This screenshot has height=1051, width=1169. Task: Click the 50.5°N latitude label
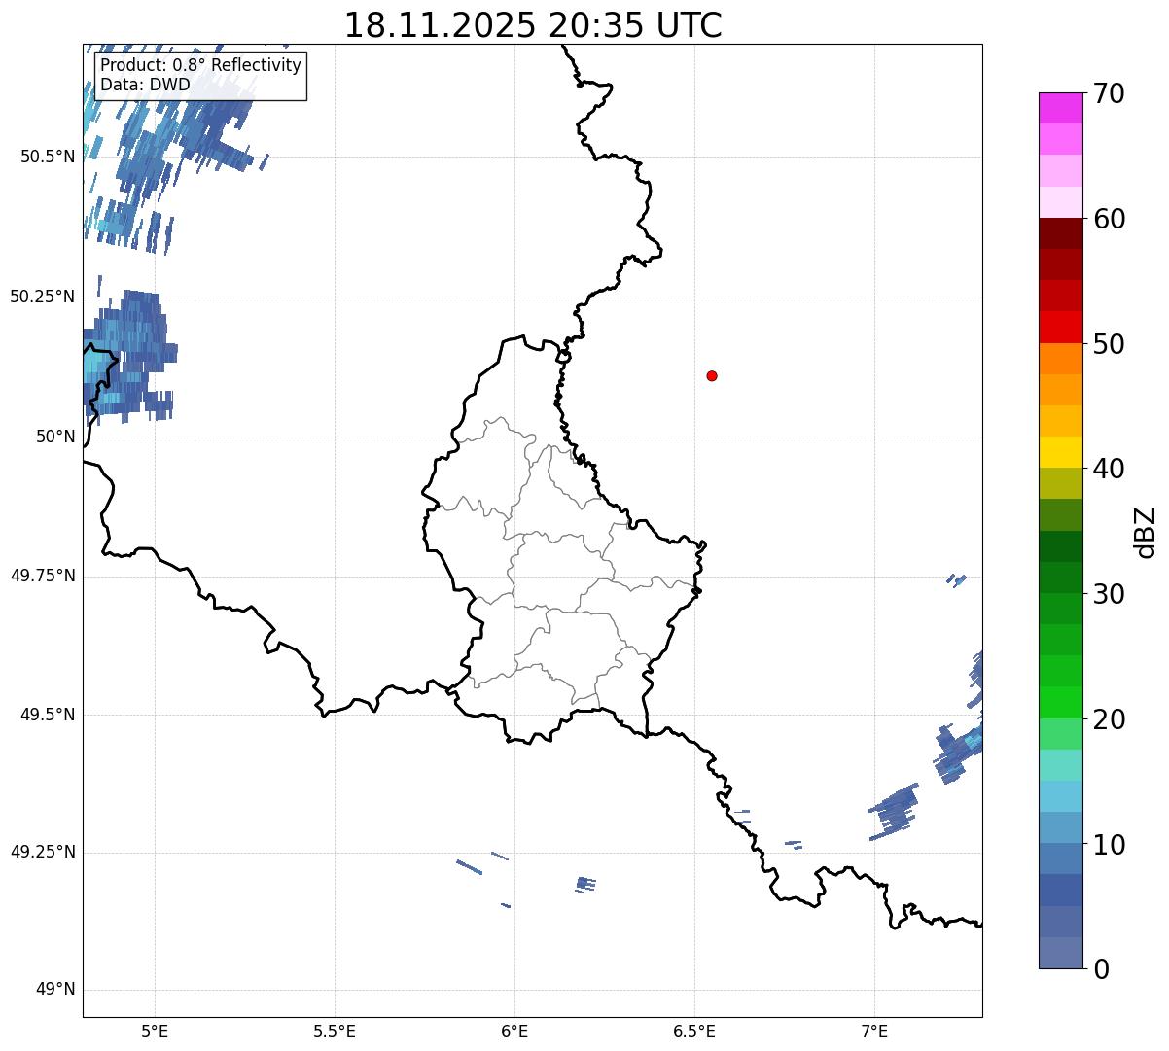tap(48, 157)
